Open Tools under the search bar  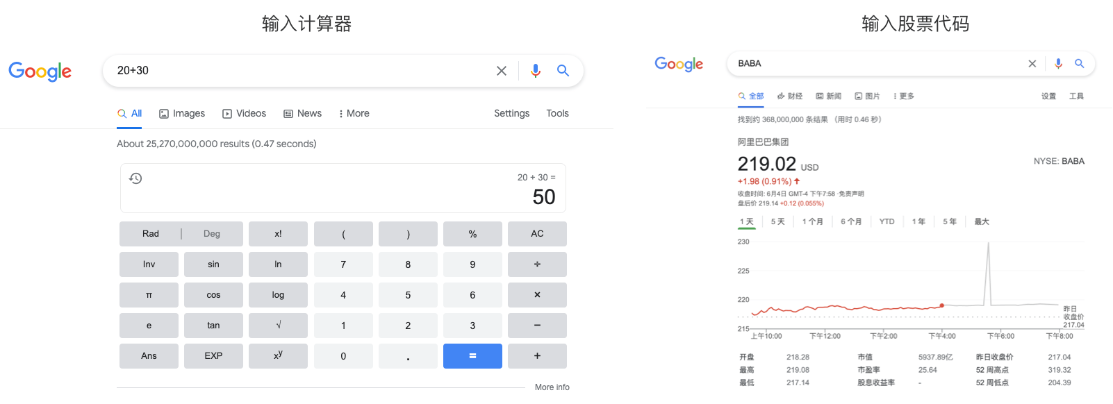pyautogui.click(x=557, y=113)
